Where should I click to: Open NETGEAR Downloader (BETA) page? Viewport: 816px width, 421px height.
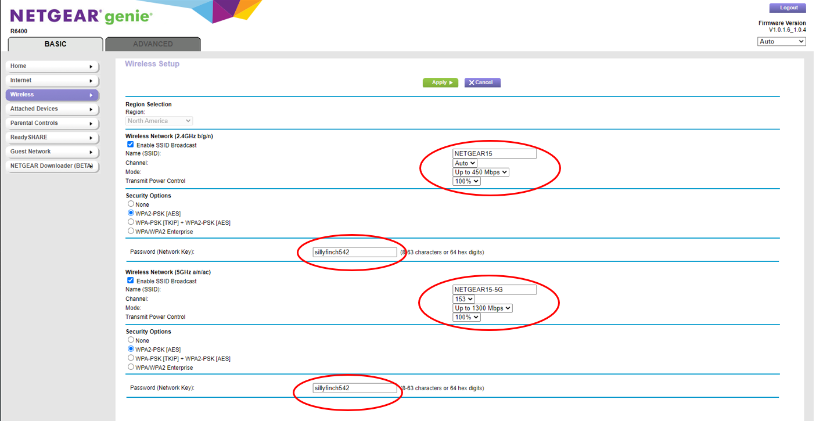point(52,166)
